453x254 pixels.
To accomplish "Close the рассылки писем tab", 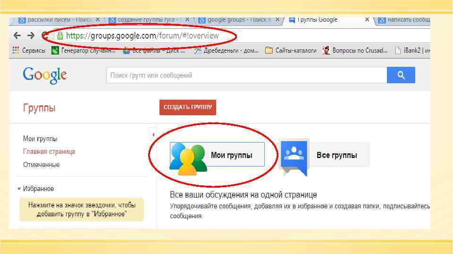I will pyautogui.click(x=98, y=20).
